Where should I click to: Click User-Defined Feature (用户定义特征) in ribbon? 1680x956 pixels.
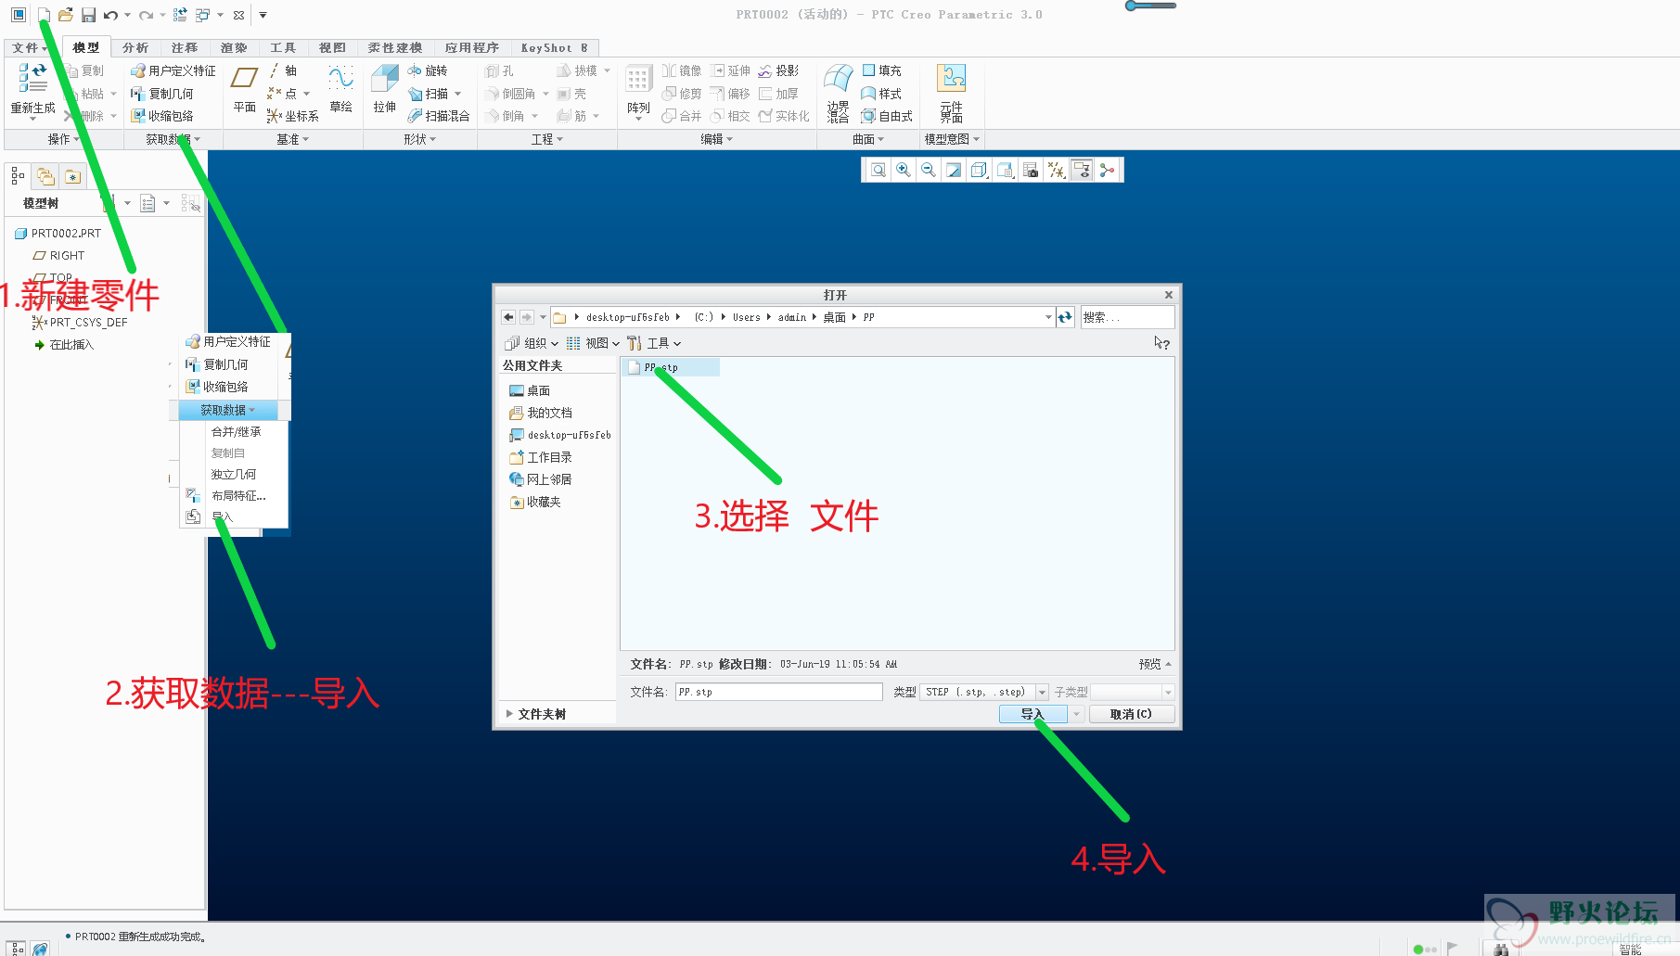pos(173,70)
